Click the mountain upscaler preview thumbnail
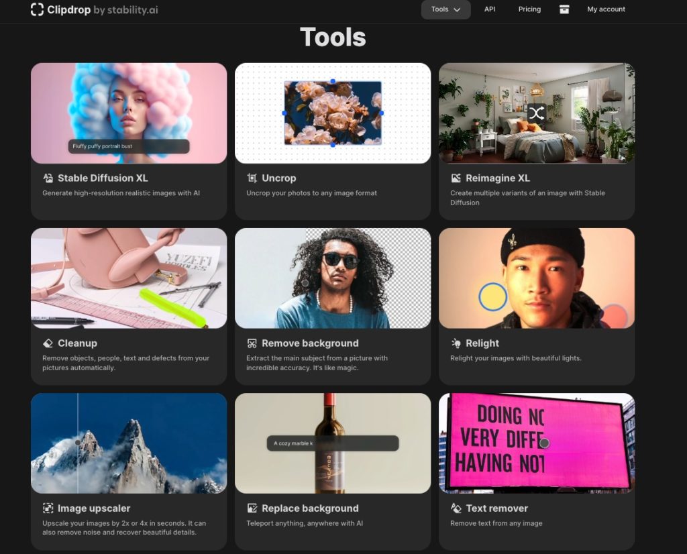 click(x=129, y=443)
